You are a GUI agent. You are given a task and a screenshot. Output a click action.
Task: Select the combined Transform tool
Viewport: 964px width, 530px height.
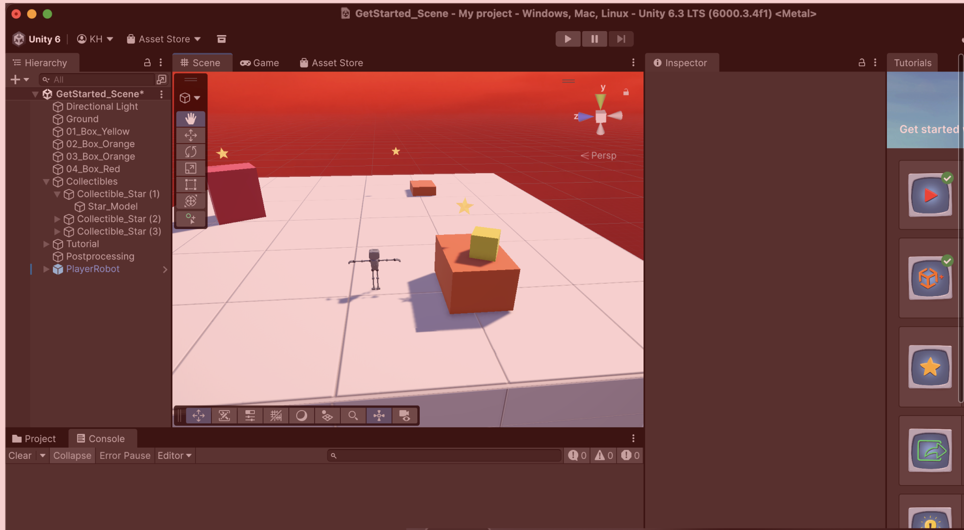pyautogui.click(x=190, y=201)
